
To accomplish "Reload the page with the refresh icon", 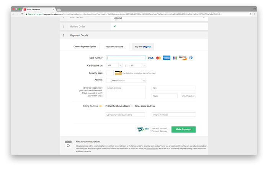I will pos(22,14).
